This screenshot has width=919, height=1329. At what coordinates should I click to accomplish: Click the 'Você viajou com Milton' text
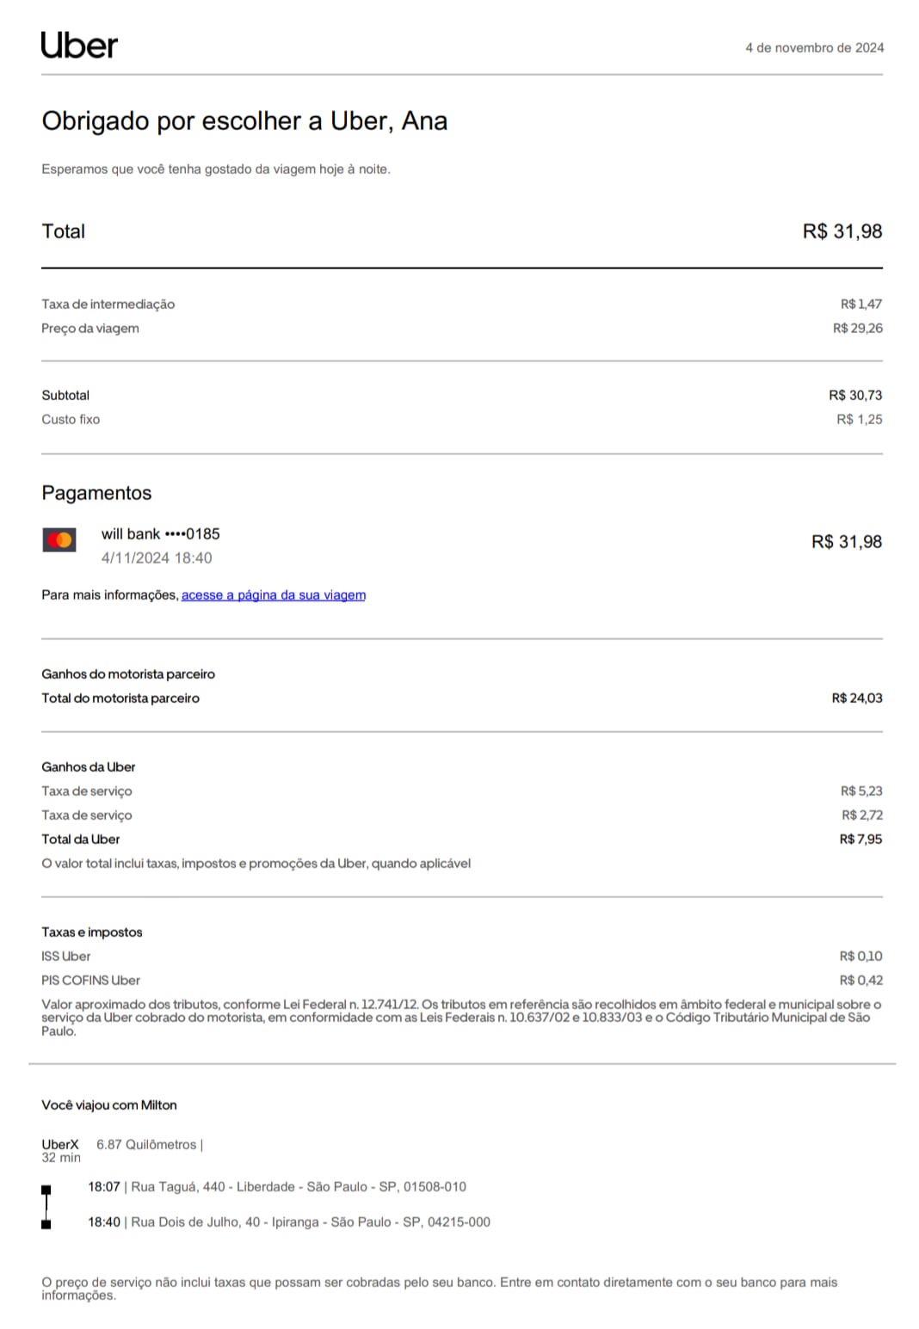point(109,1105)
